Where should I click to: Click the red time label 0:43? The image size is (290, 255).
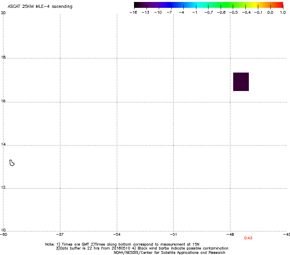248,238
